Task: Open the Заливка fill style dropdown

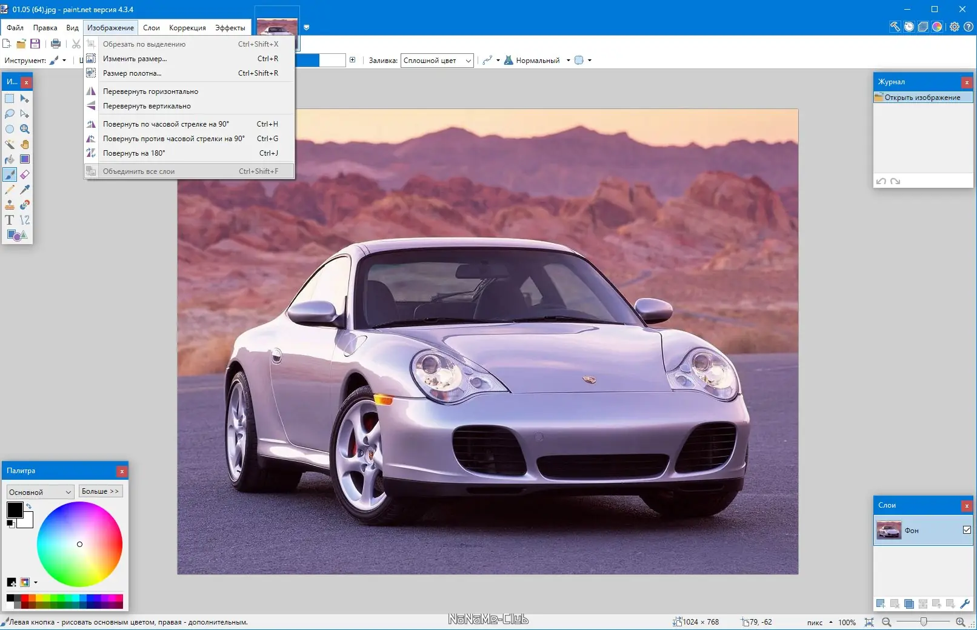Action: click(x=437, y=61)
